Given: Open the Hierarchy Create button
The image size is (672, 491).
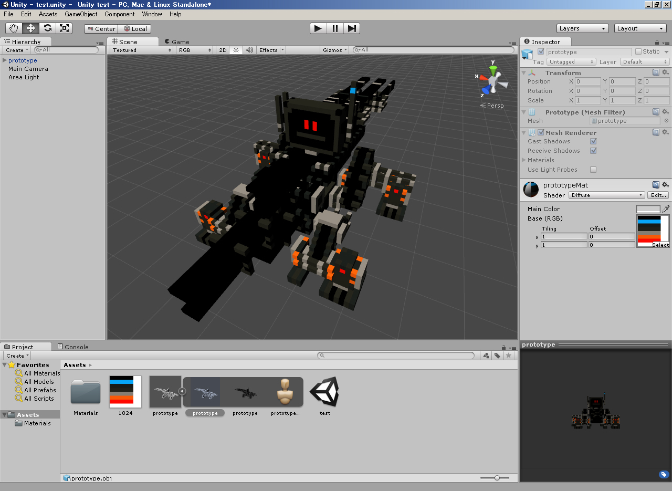Looking at the screenshot, I should coord(17,50).
